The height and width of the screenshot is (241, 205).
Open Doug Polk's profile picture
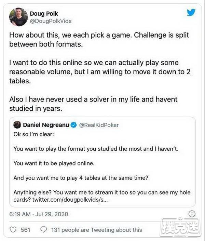pos(18,17)
